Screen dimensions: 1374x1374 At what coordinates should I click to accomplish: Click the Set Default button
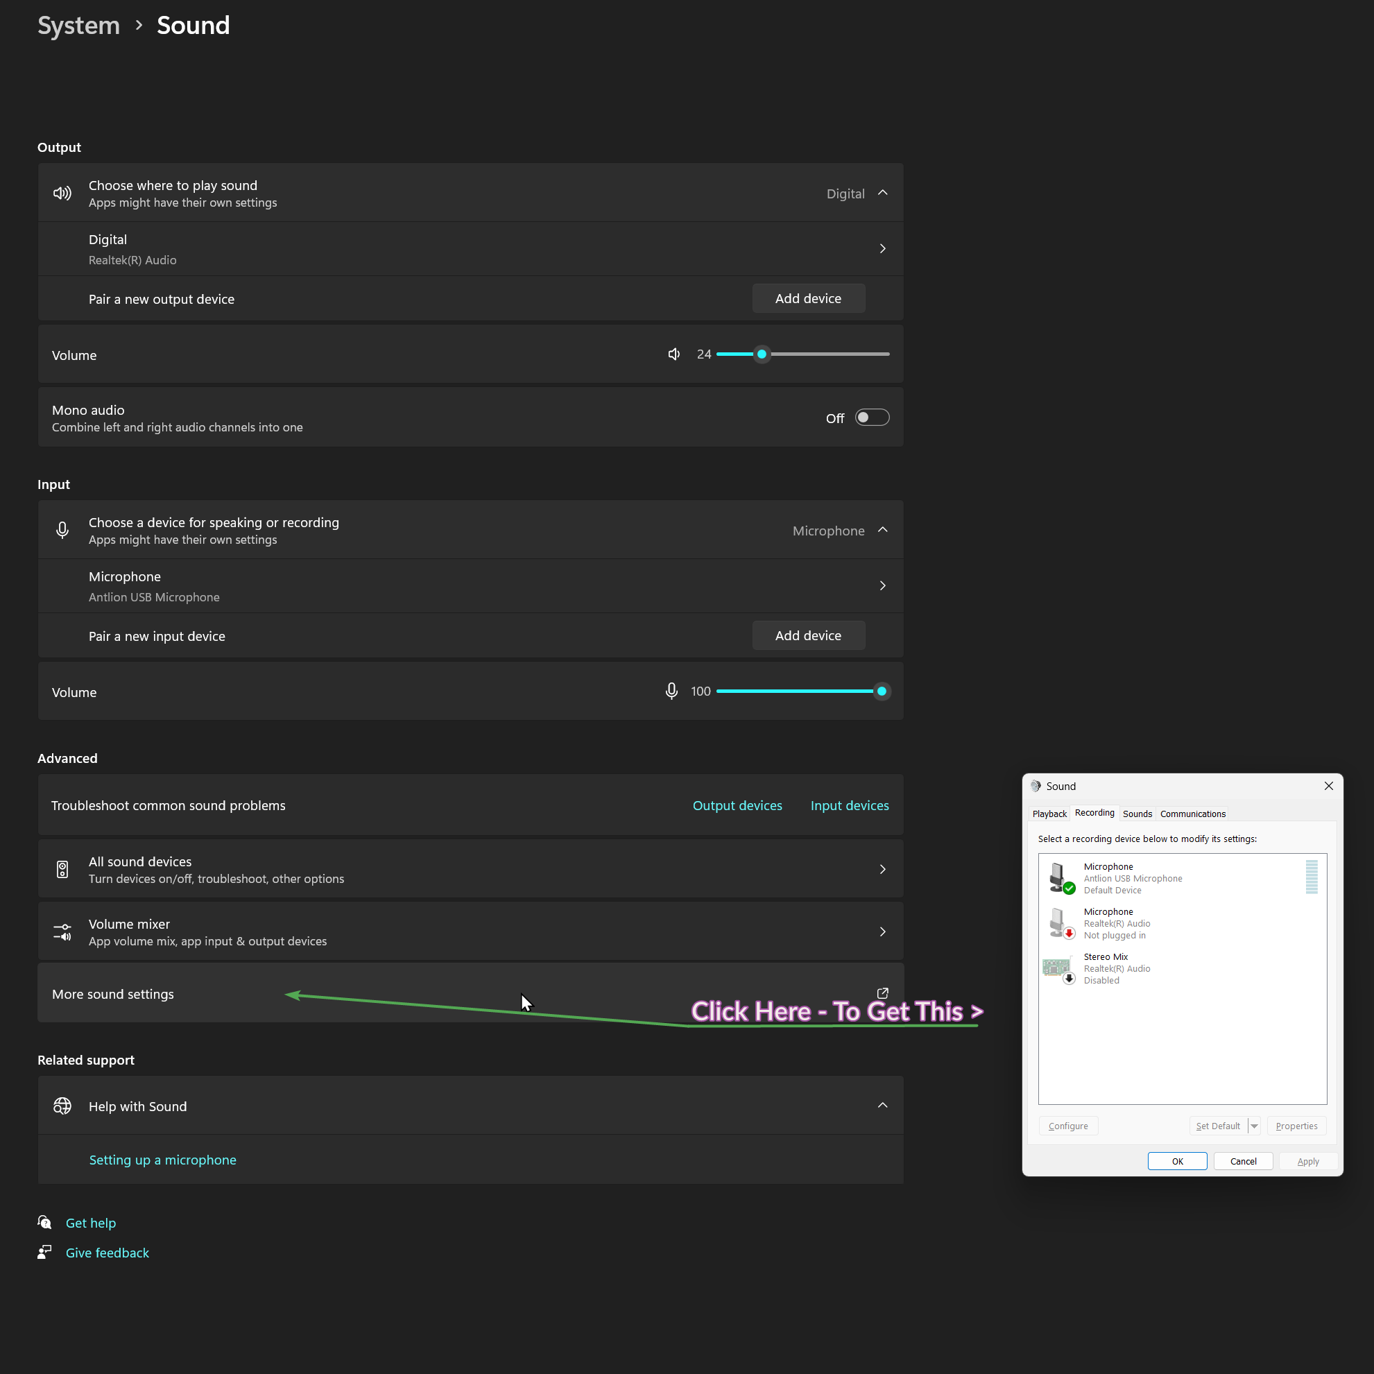(x=1218, y=1126)
